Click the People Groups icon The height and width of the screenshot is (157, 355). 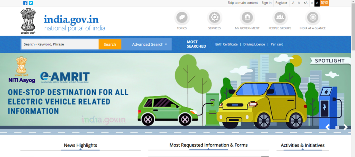280,17
